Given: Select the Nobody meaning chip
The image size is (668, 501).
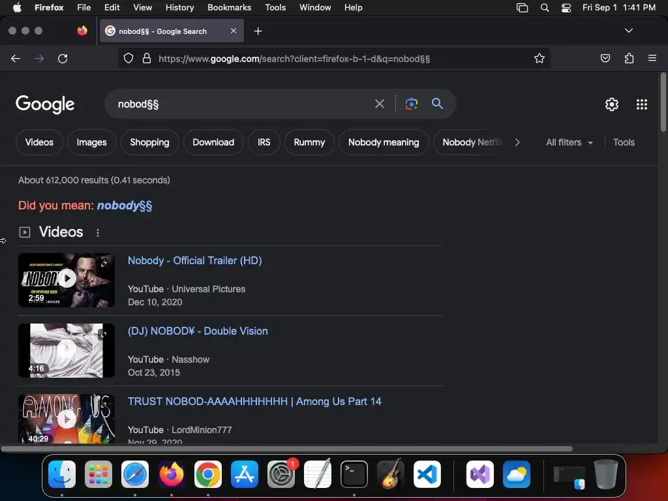Looking at the screenshot, I should 384,142.
